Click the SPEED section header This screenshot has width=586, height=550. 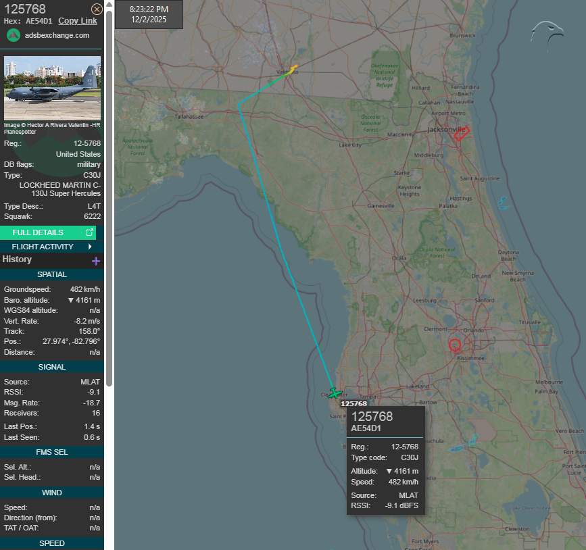click(52, 543)
